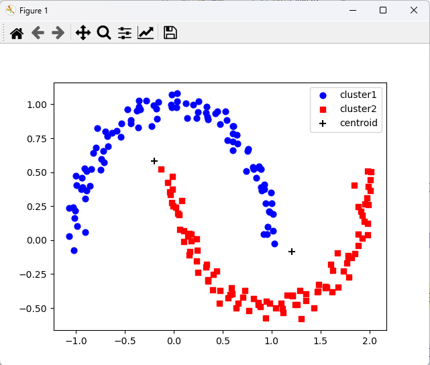Click x-axis tick label 1.0
The height and width of the screenshot is (365, 430).
(x=272, y=341)
